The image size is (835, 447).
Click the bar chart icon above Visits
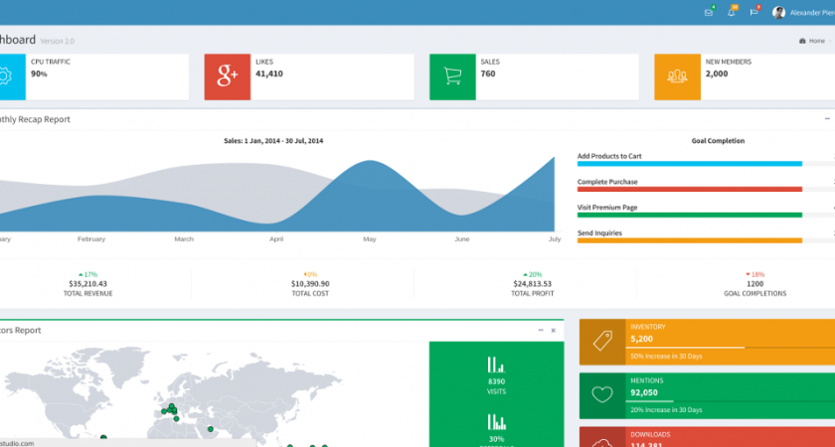(496, 365)
